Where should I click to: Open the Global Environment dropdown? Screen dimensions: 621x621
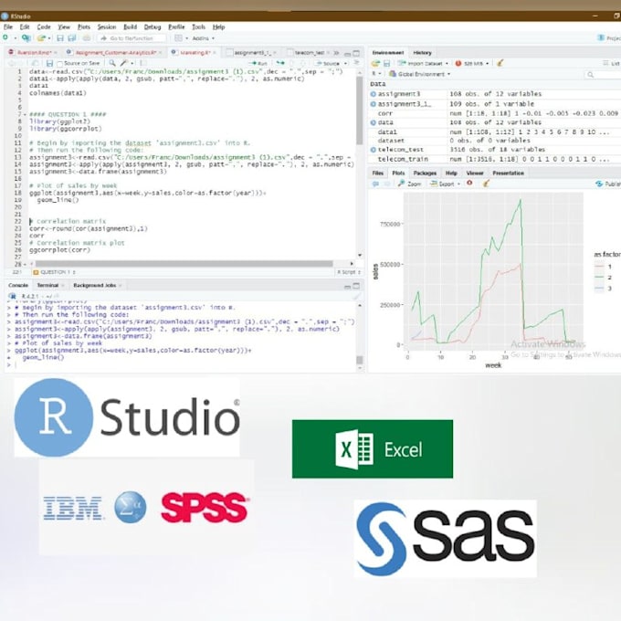(420, 74)
